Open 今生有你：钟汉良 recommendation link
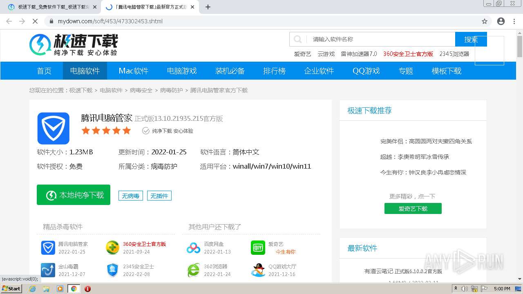Image resolution: width=523 pixels, height=294 pixels. point(423,172)
